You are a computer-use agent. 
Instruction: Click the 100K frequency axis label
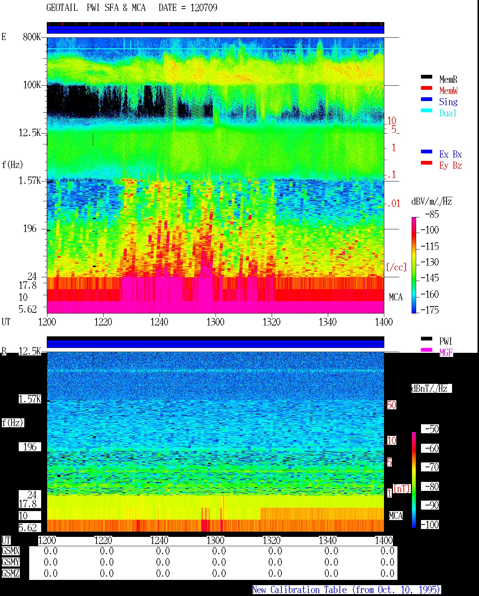32,85
